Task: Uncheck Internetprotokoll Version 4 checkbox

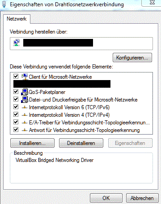Action: point(16,115)
